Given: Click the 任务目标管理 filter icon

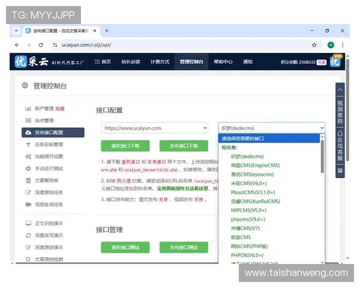Looking at the screenshot, I should pos(28,145).
